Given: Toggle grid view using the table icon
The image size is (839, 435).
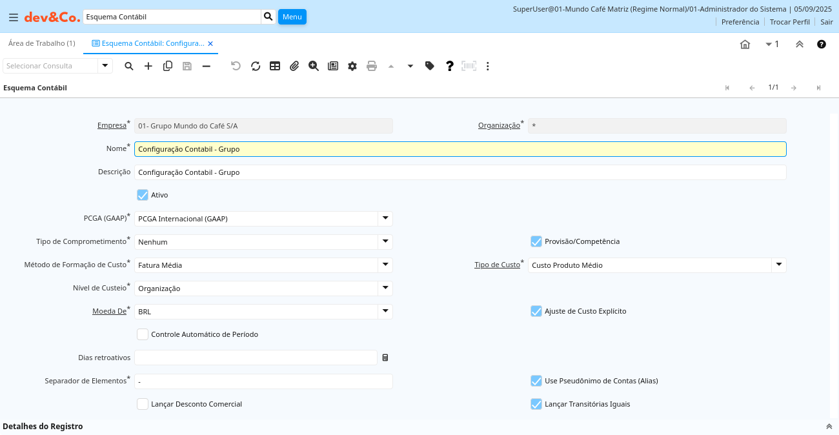Looking at the screenshot, I should pos(275,66).
